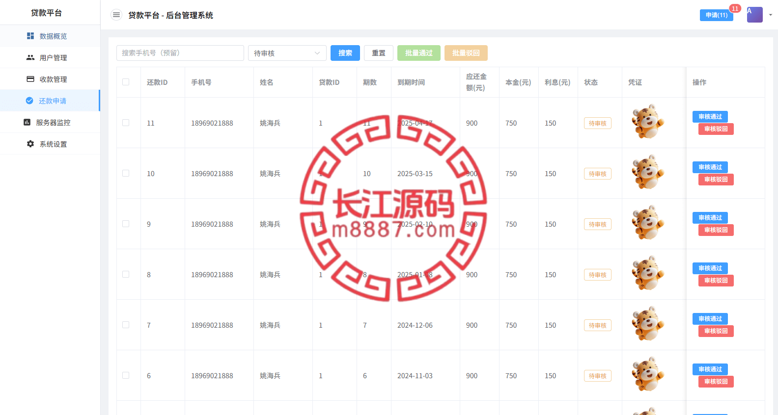Click the 搜索 button
The height and width of the screenshot is (415, 778).
click(345, 53)
